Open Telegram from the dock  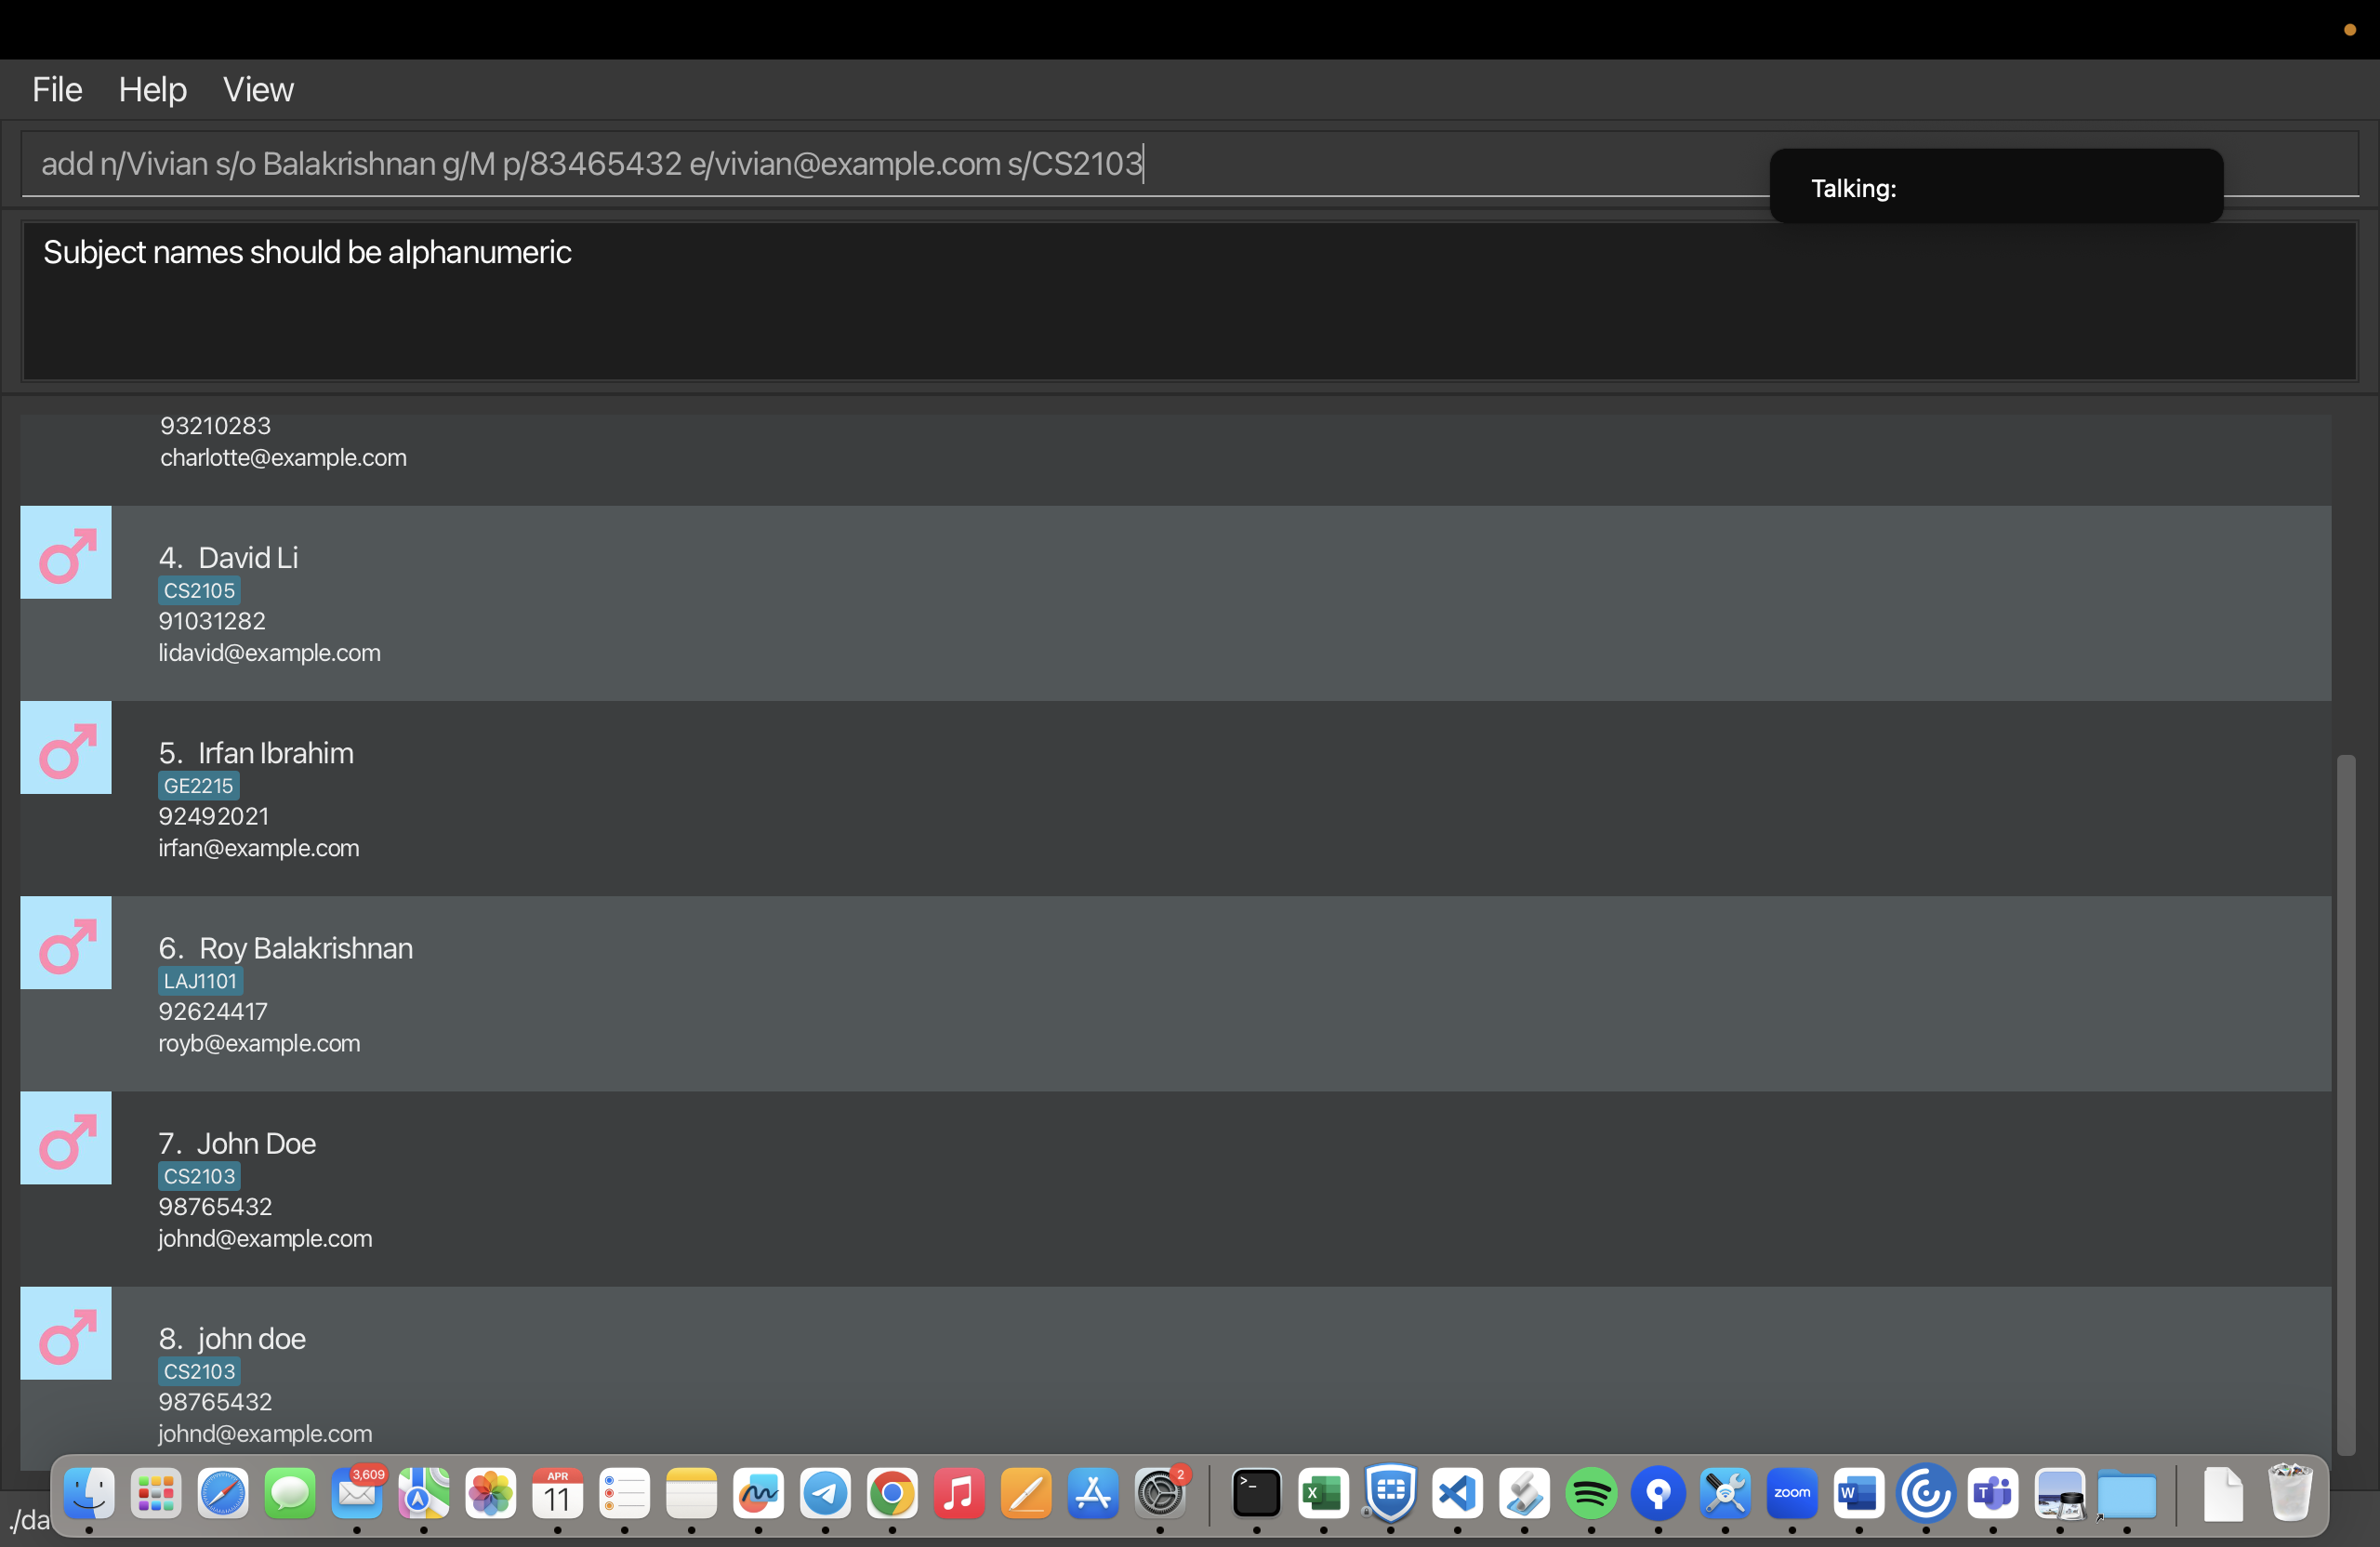click(825, 1493)
